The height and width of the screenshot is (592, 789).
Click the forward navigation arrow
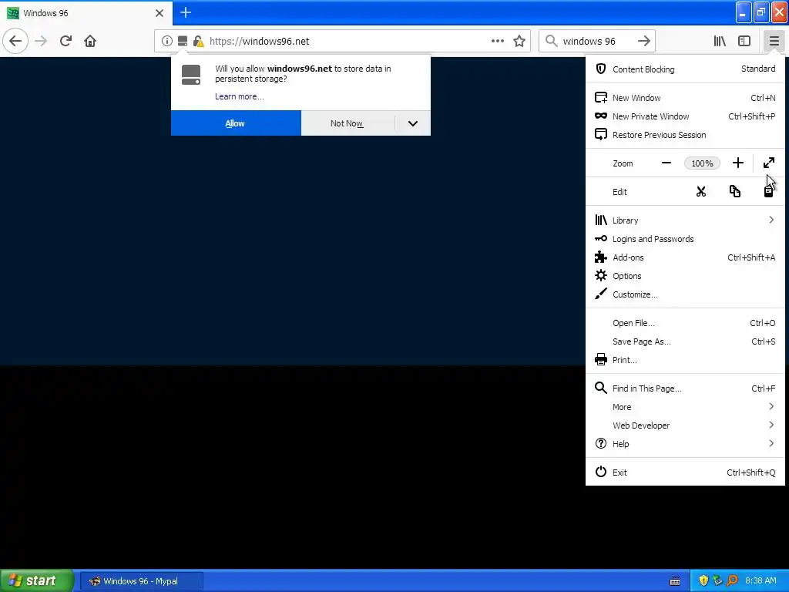tap(42, 42)
